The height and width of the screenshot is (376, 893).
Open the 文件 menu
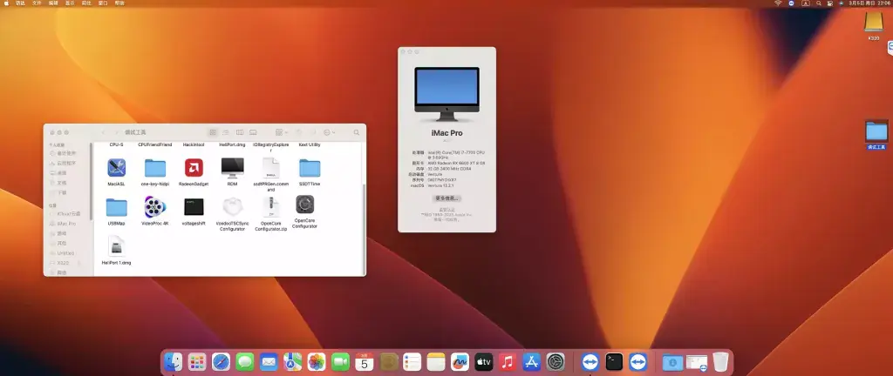coord(37,3)
